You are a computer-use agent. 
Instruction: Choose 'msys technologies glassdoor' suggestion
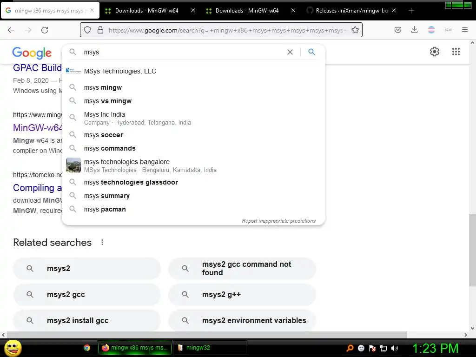(193, 182)
